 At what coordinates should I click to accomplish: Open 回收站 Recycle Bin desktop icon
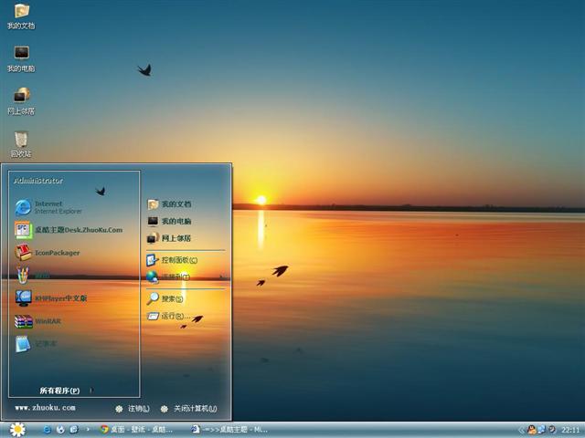[20, 141]
